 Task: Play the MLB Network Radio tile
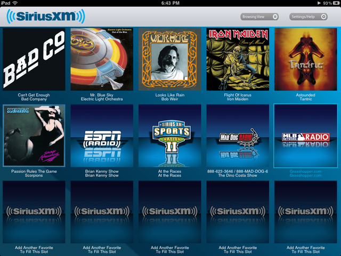point(305,135)
